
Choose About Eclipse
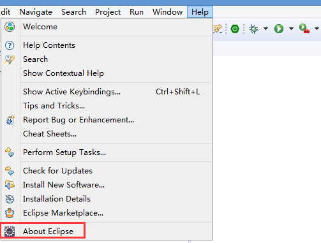(107, 232)
